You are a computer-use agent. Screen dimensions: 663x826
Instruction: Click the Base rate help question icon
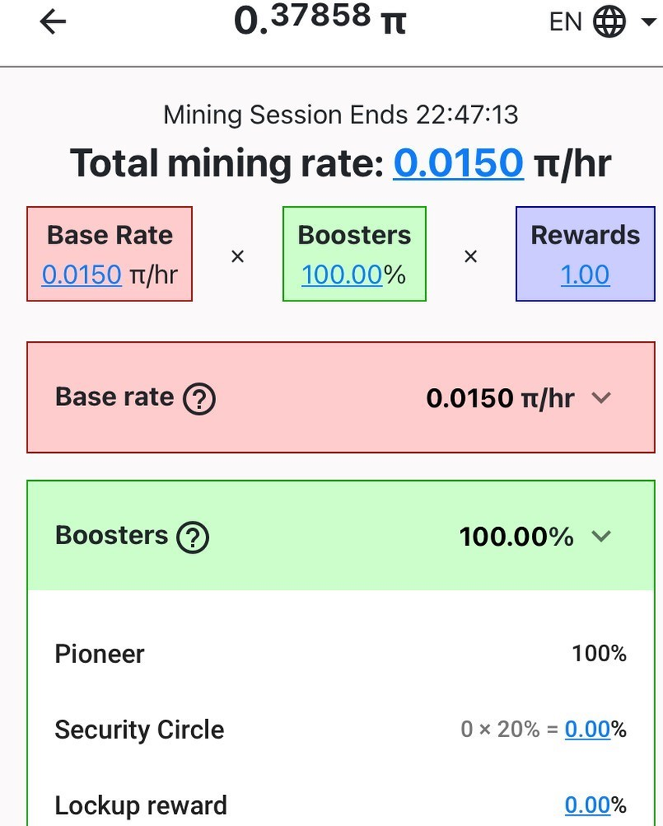199,399
